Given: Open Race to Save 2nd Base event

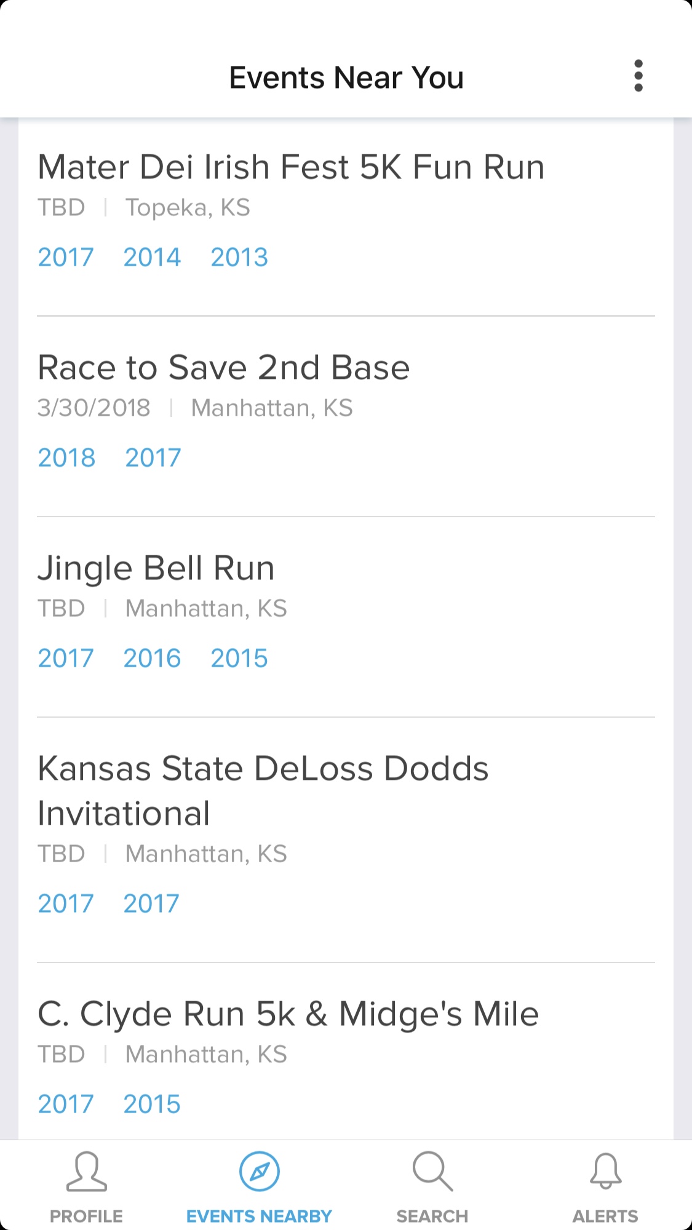Looking at the screenshot, I should pos(223,368).
